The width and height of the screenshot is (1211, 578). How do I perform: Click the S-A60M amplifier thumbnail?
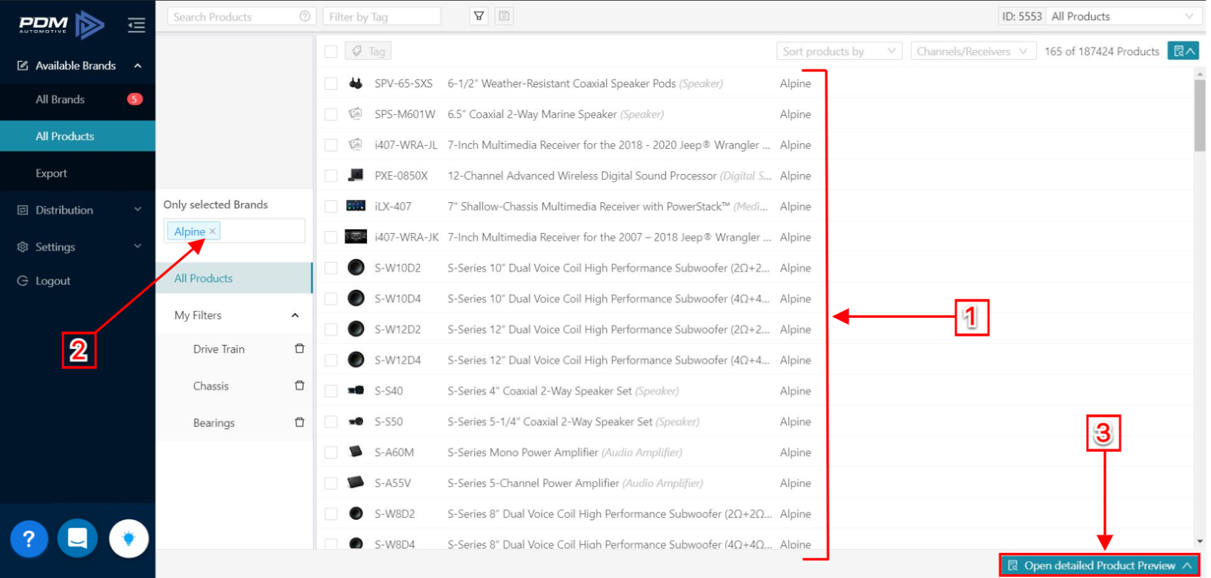coord(355,451)
